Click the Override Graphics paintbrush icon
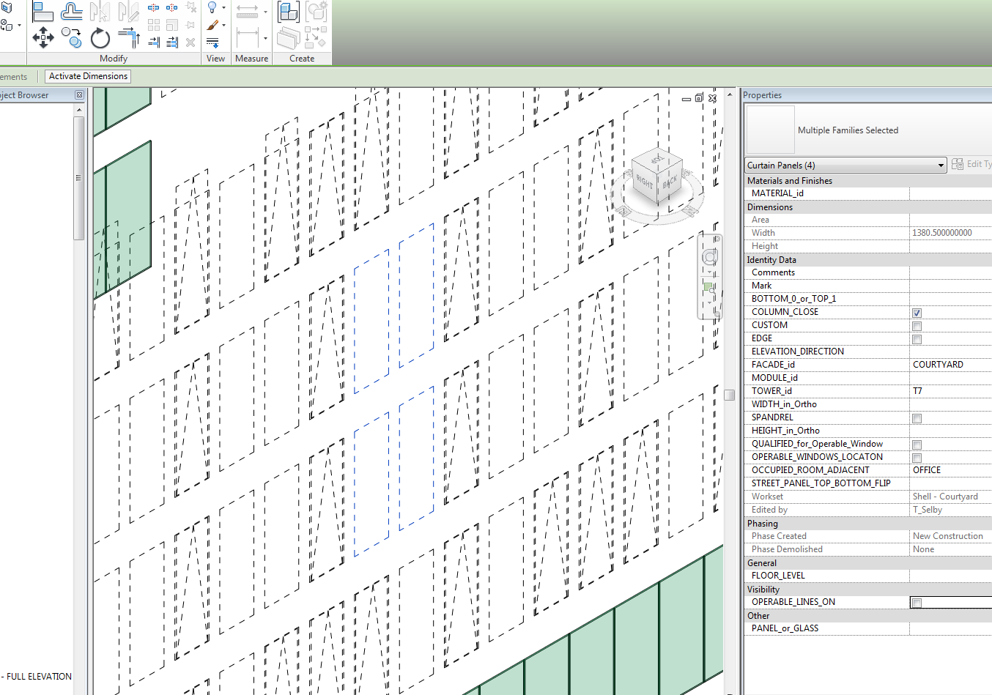The width and height of the screenshot is (992, 695). [x=212, y=25]
